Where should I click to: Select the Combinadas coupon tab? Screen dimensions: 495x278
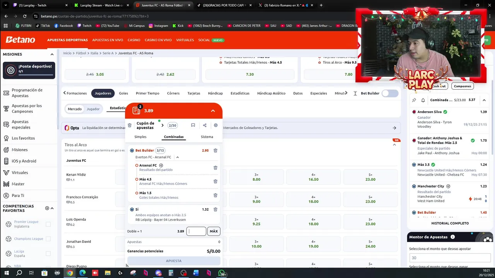tap(174, 137)
